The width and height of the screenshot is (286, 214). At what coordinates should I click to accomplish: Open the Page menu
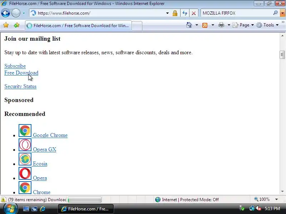pyautogui.click(x=243, y=25)
